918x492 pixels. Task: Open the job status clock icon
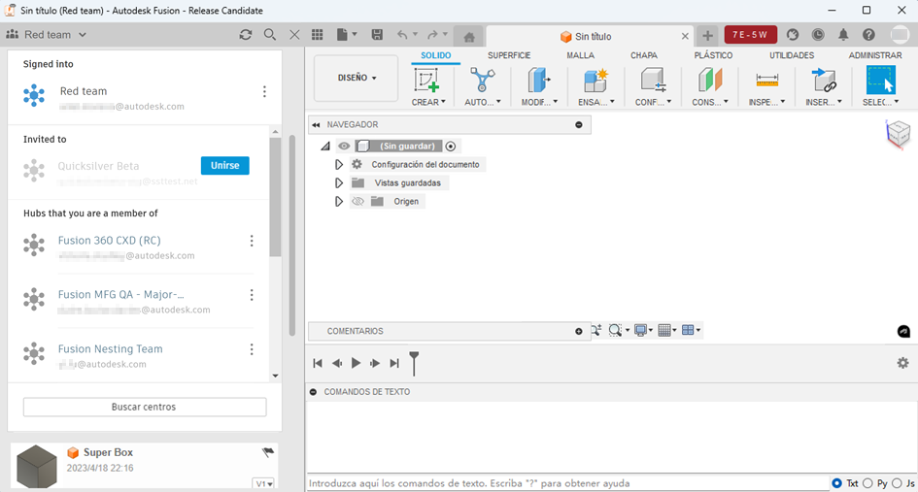[x=818, y=35]
